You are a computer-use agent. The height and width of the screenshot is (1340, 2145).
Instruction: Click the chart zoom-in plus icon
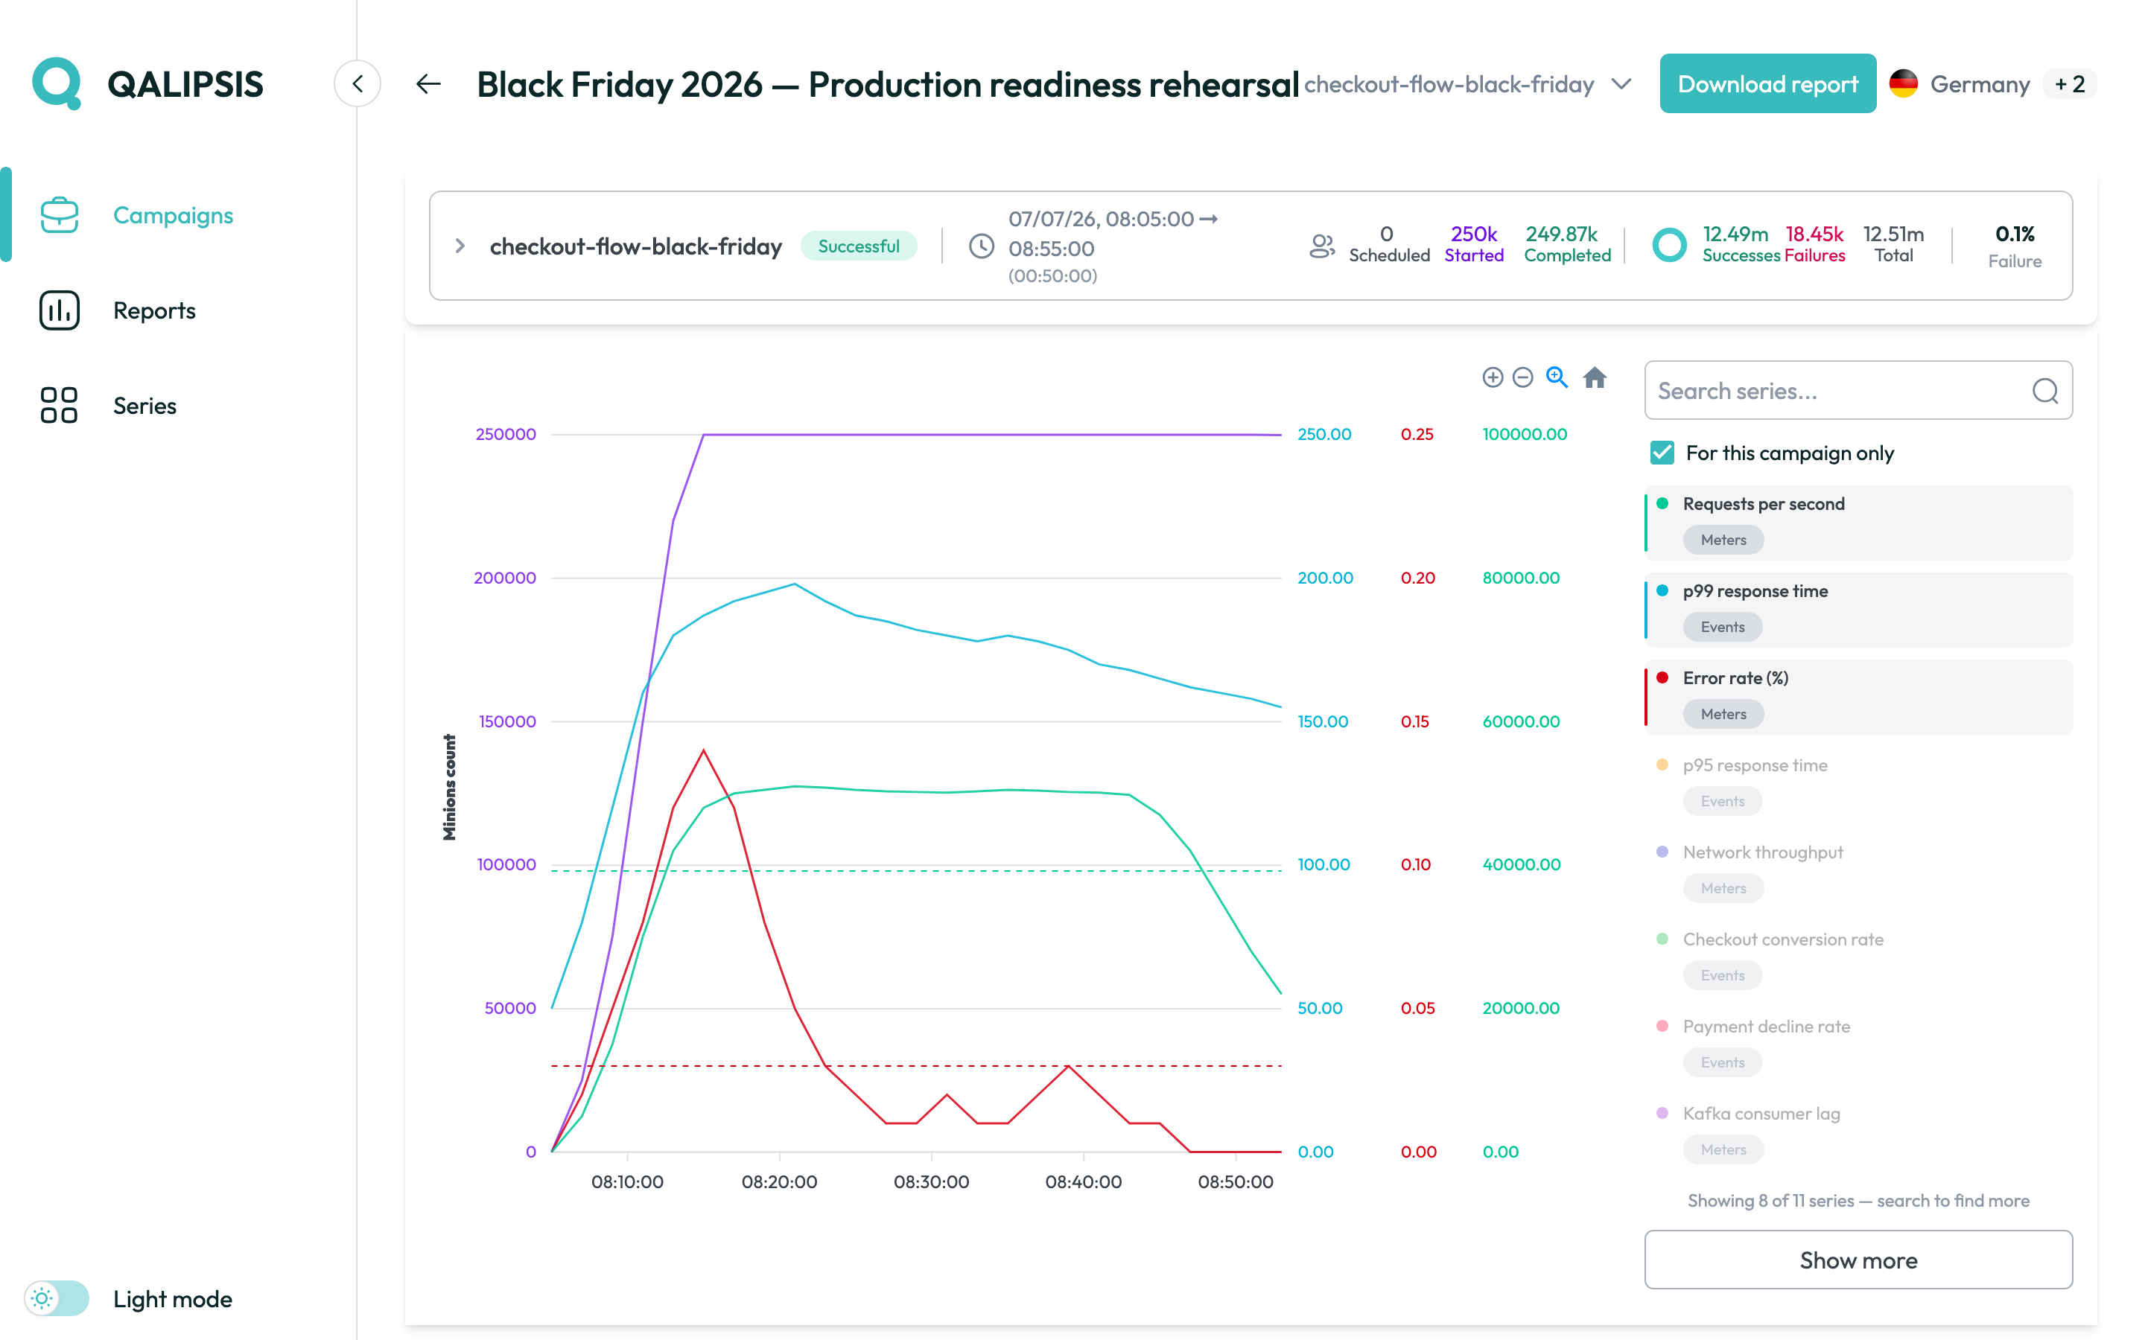(1493, 377)
